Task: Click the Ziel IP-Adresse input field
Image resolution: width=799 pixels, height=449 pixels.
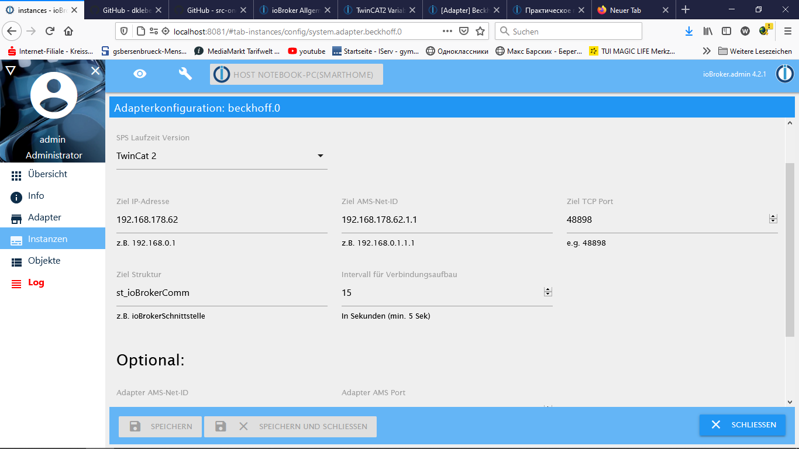Action: pyautogui.click(x=222, y=220)
